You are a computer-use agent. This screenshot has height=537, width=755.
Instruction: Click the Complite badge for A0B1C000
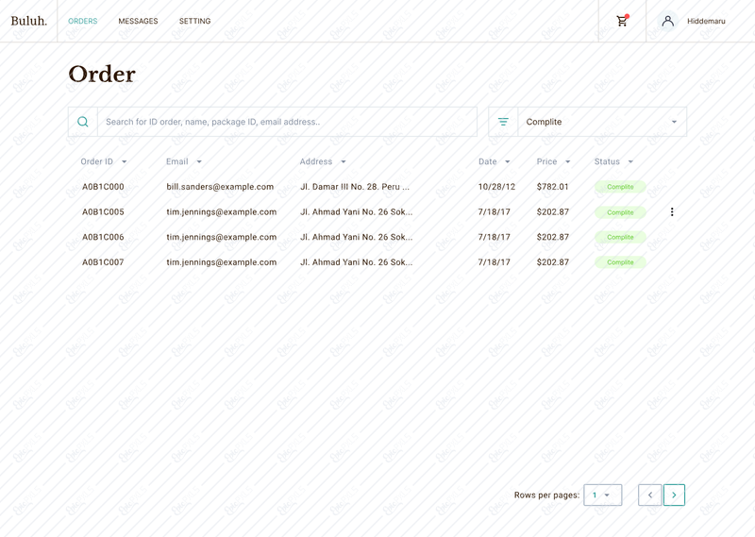pyautogui.click(x=620, y=187)
